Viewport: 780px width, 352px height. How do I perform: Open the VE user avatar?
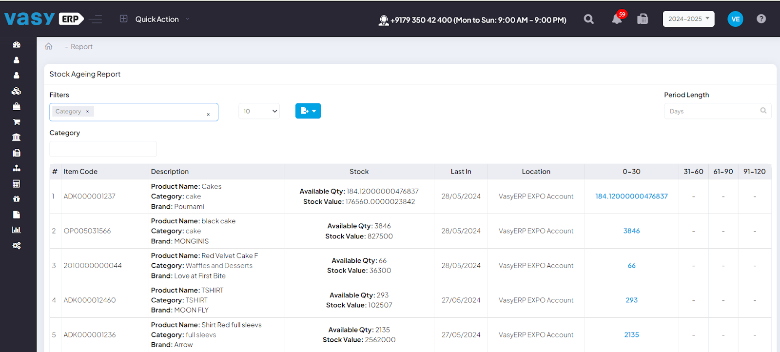(735, 19)
